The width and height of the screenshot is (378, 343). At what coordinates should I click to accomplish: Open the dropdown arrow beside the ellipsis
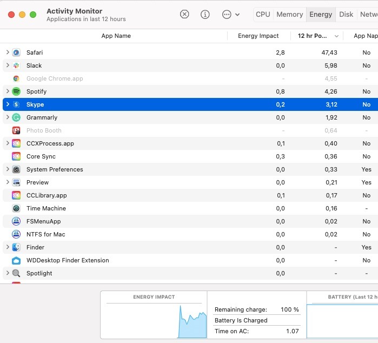[x=237, y=15]
